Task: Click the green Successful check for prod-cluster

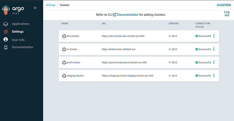Action: tap(197, 62)
